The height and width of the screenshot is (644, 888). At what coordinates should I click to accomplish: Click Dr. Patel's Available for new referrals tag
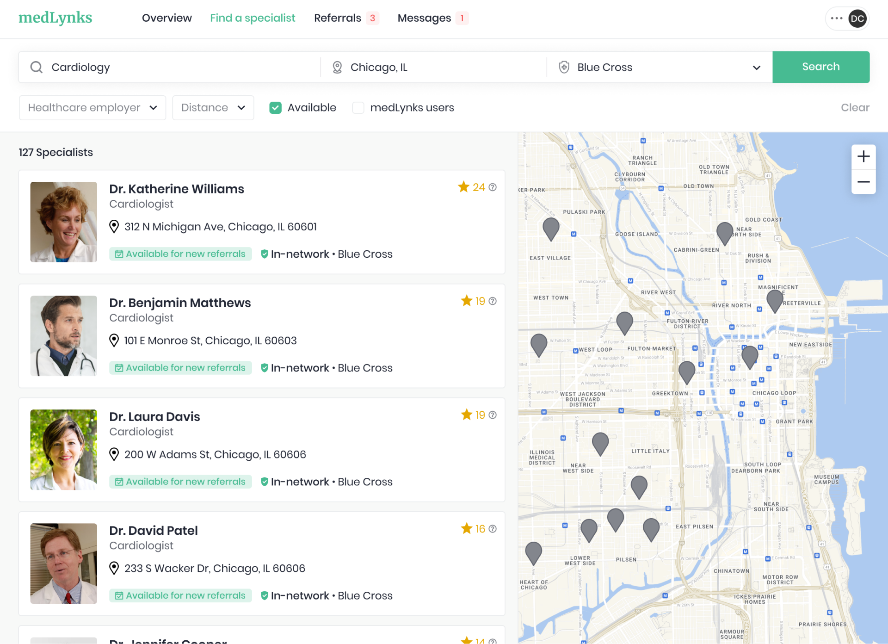tap(180, 595)
